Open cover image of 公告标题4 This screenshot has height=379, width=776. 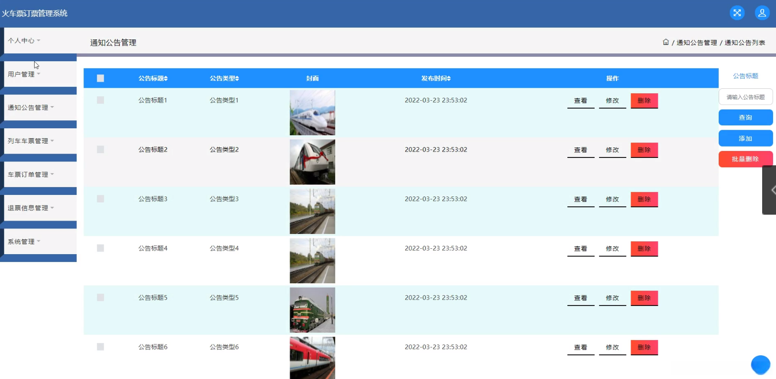tap(312, 261)
